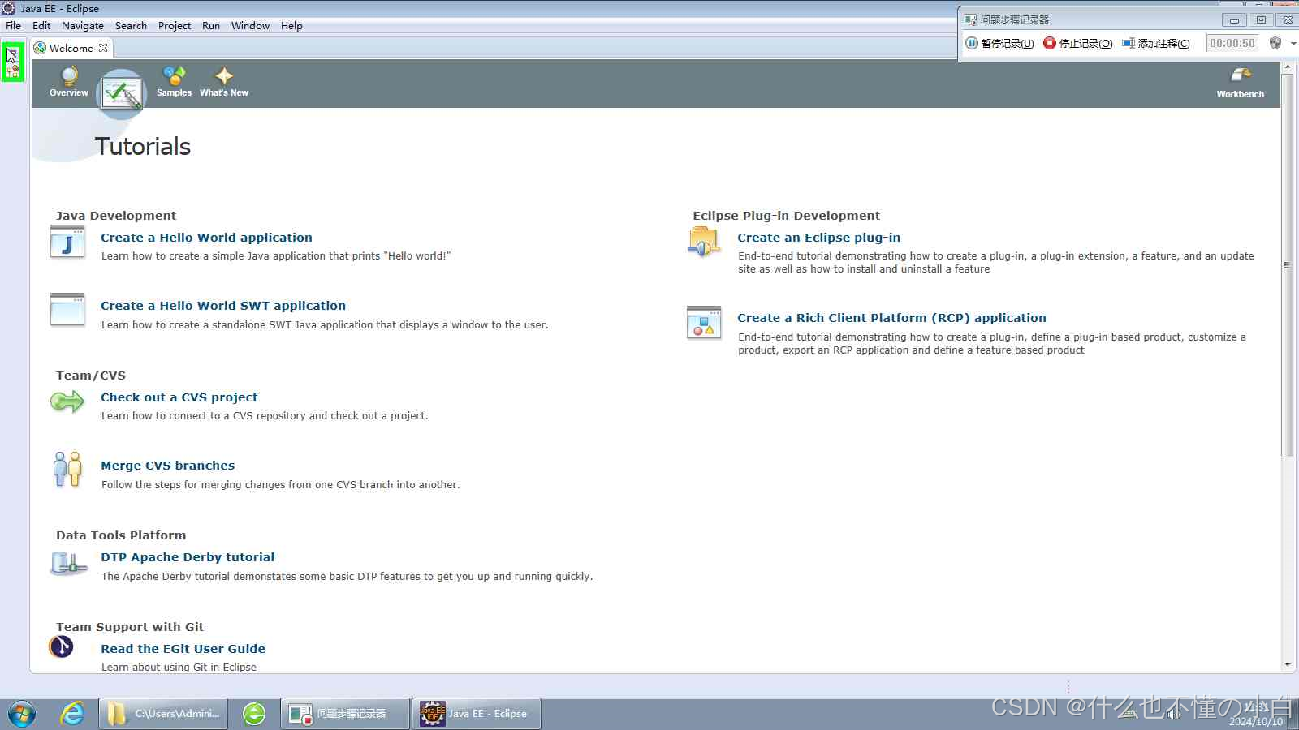Open 'Read the EGit User Guide' link
The width and height of the screenshot is (1299, 730).
(183, 649)
